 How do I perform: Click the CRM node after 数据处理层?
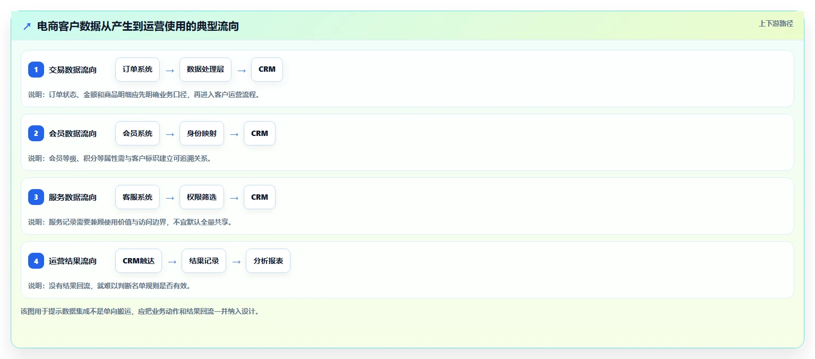(x=267, y=70)
